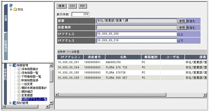209x112 pixels.
Task: Open 保有機器集計 menu item
Action: click(30, 69)
